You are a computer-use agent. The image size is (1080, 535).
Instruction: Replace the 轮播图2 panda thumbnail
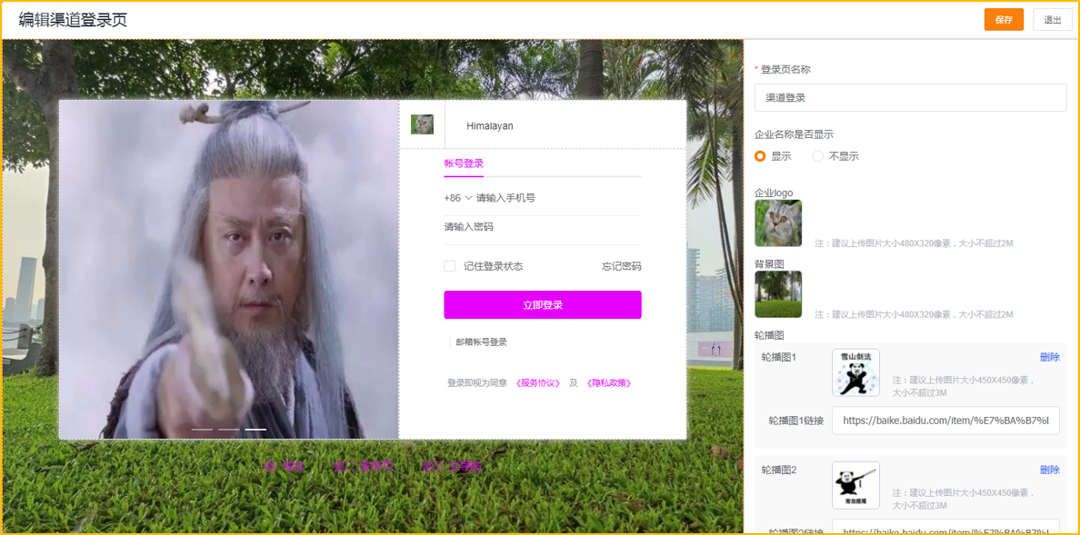point(855,485)
